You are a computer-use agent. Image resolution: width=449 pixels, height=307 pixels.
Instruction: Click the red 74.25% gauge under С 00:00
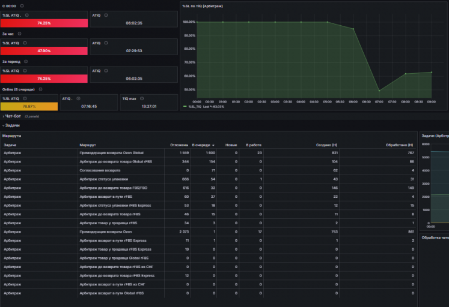point(44,23)
